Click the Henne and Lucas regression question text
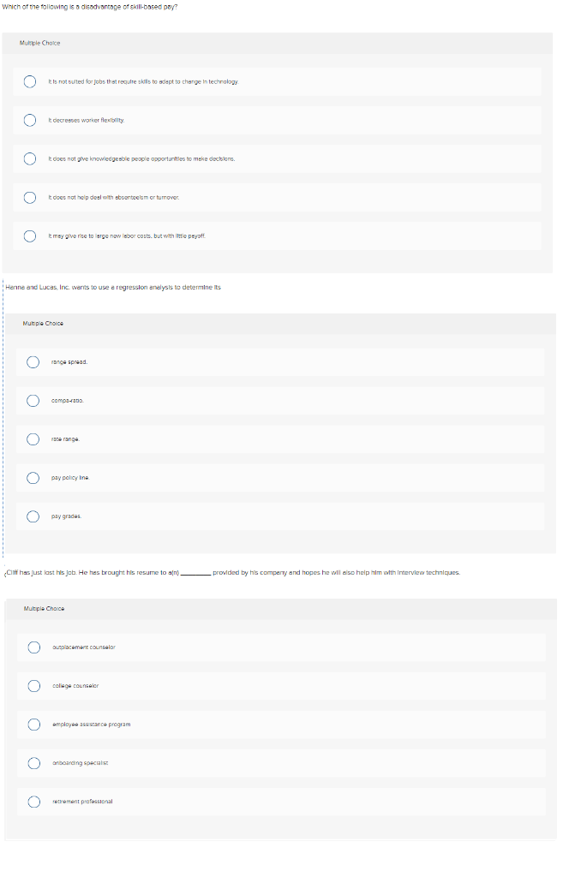Screen dimensions: 563x877 point(113,288)
